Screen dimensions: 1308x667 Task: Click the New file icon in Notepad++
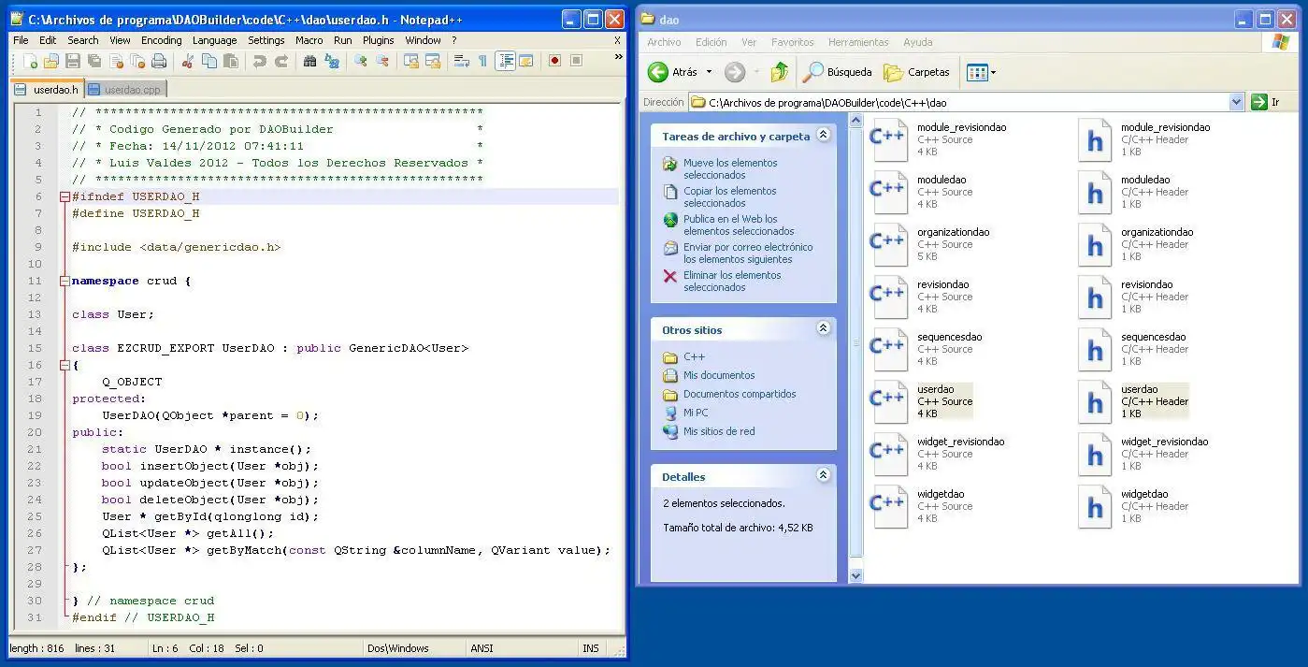click(31, 61)
